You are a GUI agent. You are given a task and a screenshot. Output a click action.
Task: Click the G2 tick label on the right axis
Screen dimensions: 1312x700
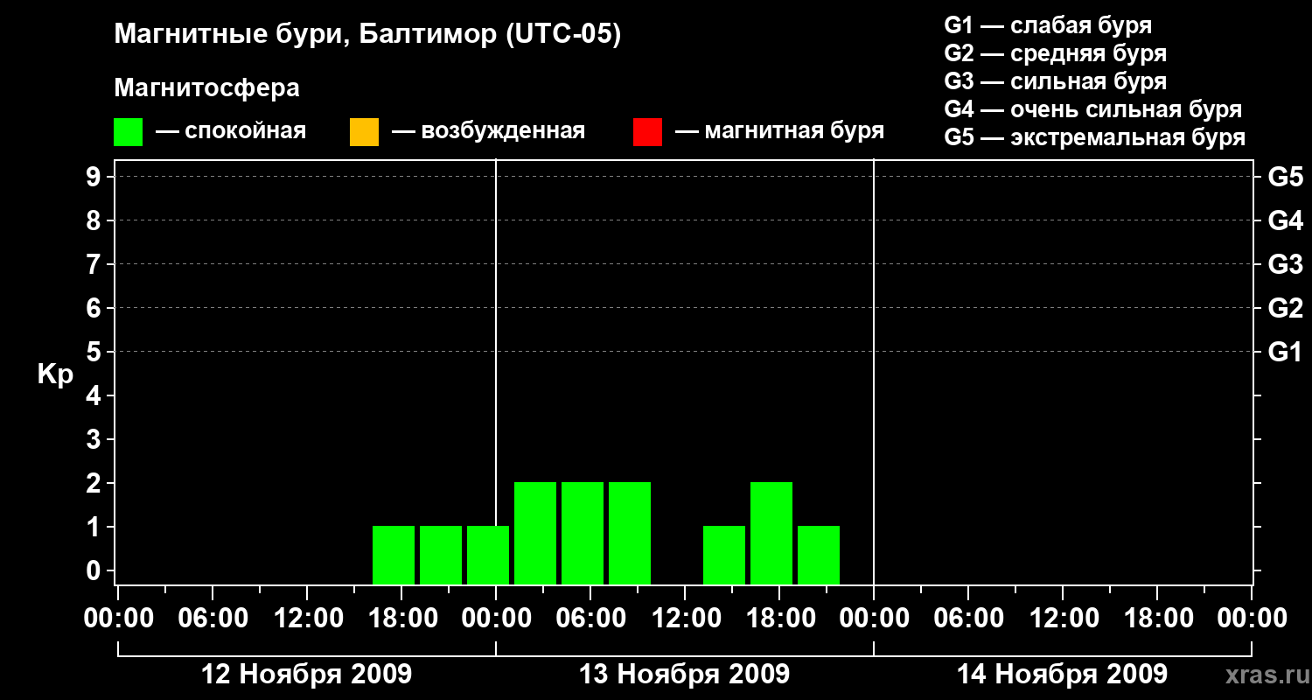coord(1285,308)
